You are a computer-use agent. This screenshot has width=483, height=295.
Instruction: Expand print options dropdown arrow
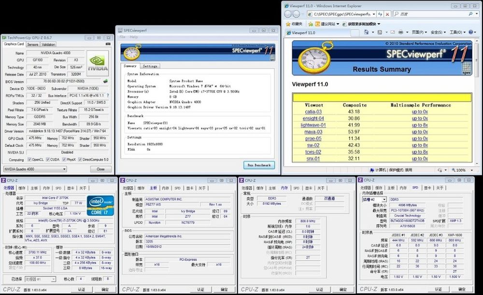(407, 32)
